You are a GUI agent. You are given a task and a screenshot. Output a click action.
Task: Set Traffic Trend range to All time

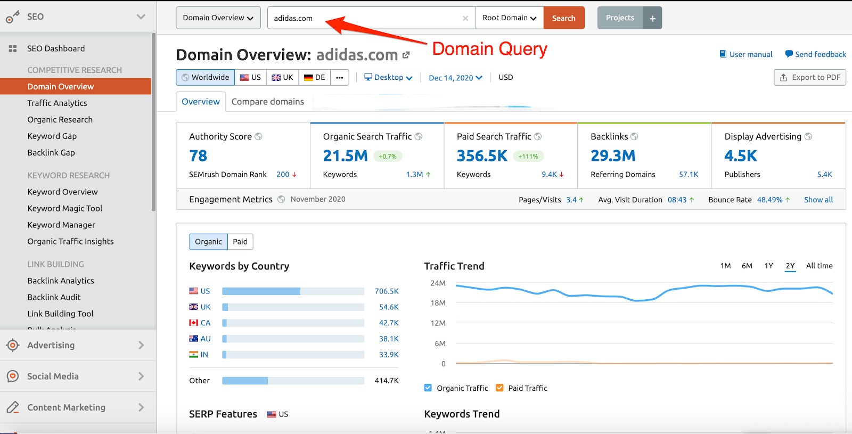pyautogui.click(x=819, y=266)
